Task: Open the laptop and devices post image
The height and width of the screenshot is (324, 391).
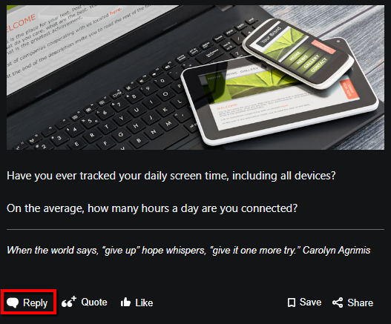Action: tap(195, 77)
